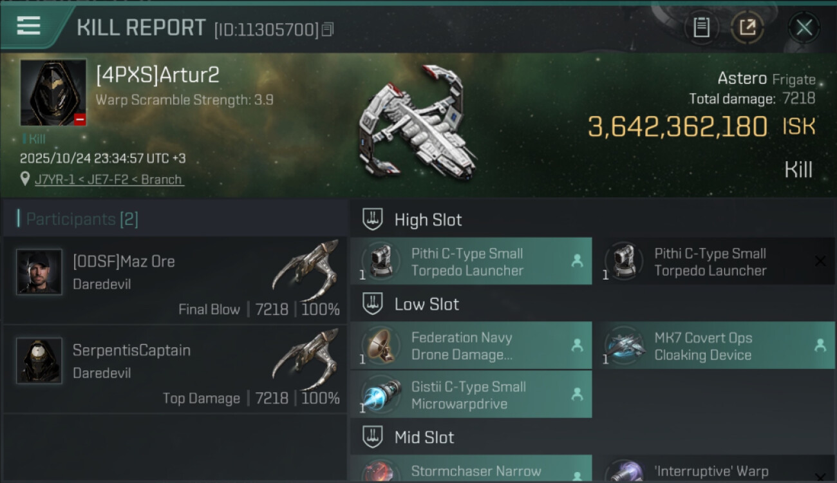Open the clipboard notes icon
Image resolution: width=837 pixels, height=483 pixels.
[x=701, y=28]
